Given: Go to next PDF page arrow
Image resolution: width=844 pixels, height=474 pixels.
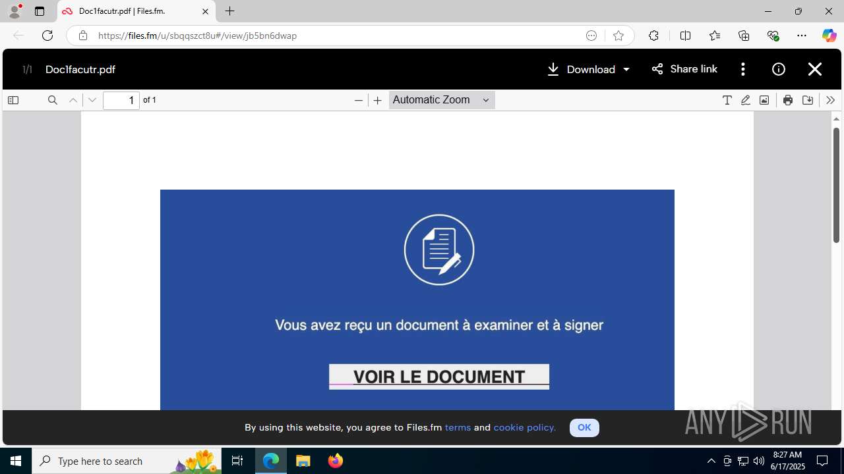Looking at the screenshot, I should (x=92, y=100).
